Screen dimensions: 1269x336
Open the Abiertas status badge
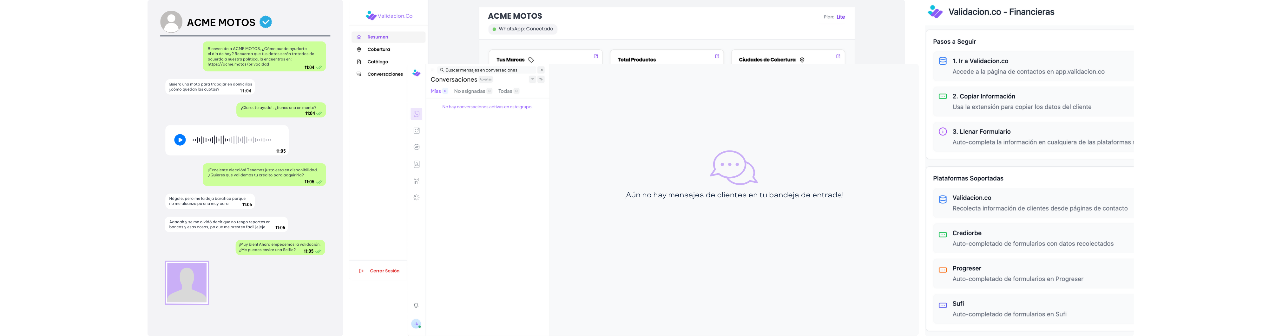tap(486, 79)
